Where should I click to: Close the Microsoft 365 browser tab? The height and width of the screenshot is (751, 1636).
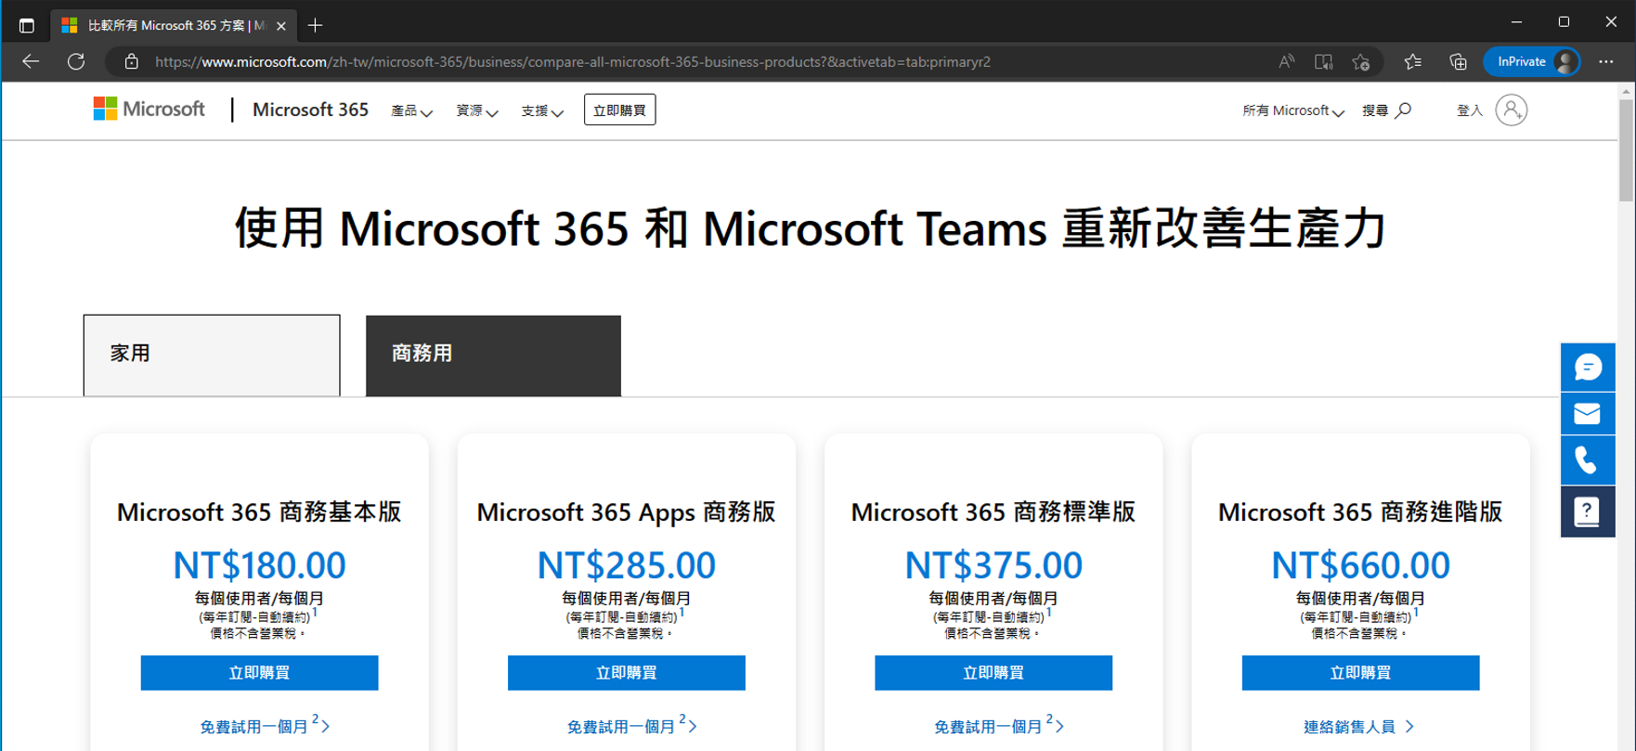281,26
